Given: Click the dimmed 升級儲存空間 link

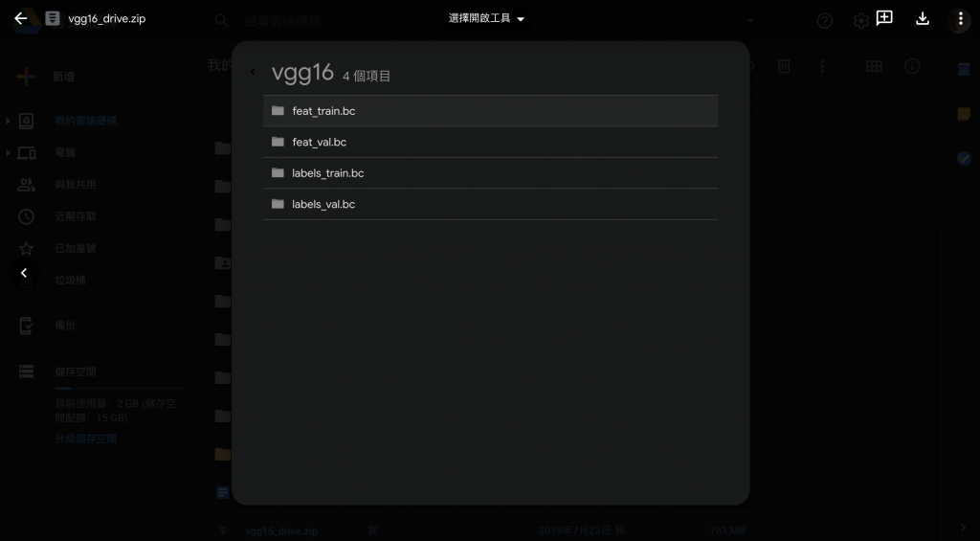Looking at the screenshot, I should click(x=85, y=439).
